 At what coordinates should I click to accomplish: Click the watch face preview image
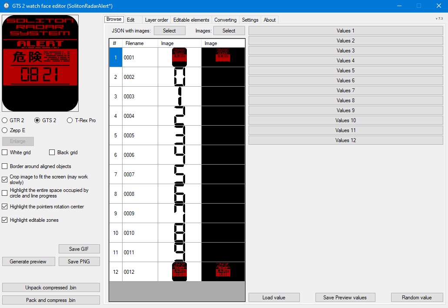[x=40, y=63]
